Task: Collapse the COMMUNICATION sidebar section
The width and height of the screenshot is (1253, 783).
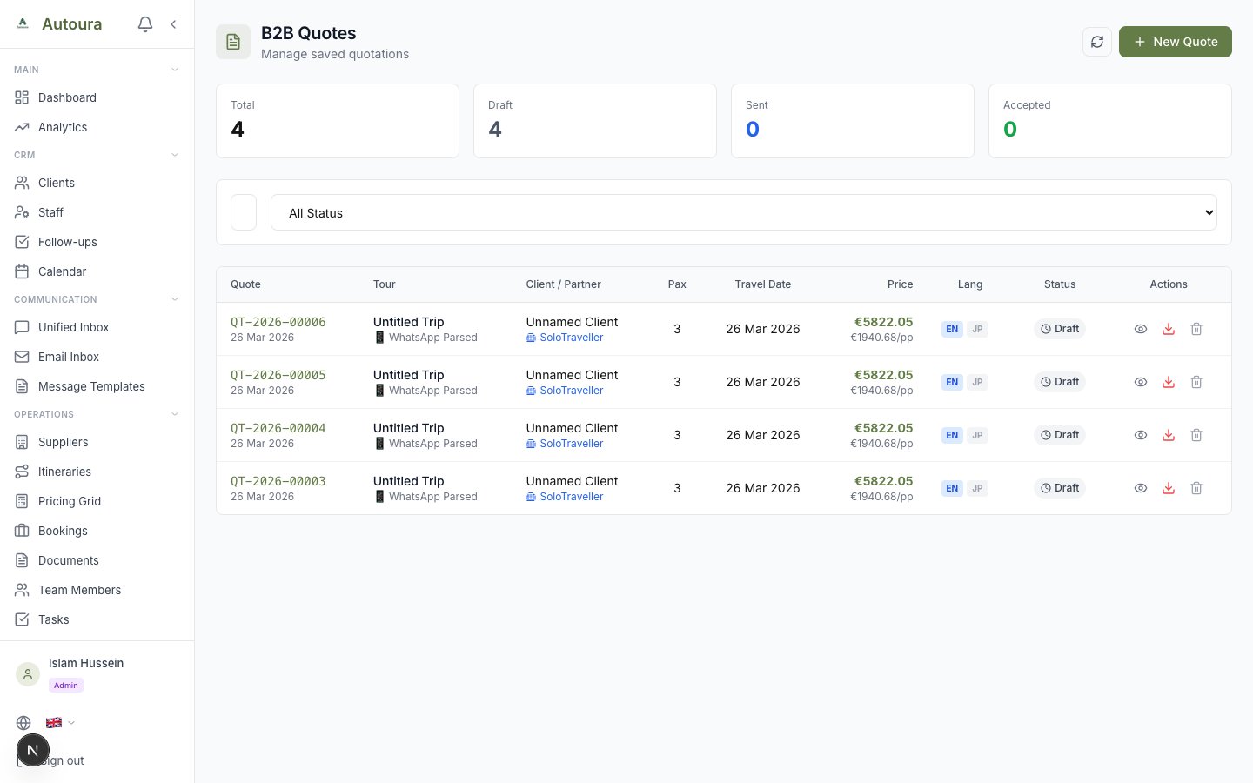Action: 175,299
